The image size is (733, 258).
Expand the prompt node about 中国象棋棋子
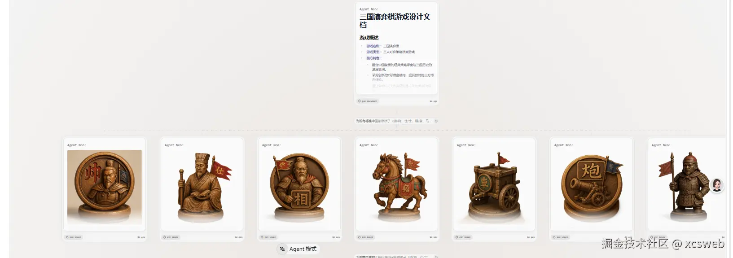pyautogui.click(x=394, y=121)
